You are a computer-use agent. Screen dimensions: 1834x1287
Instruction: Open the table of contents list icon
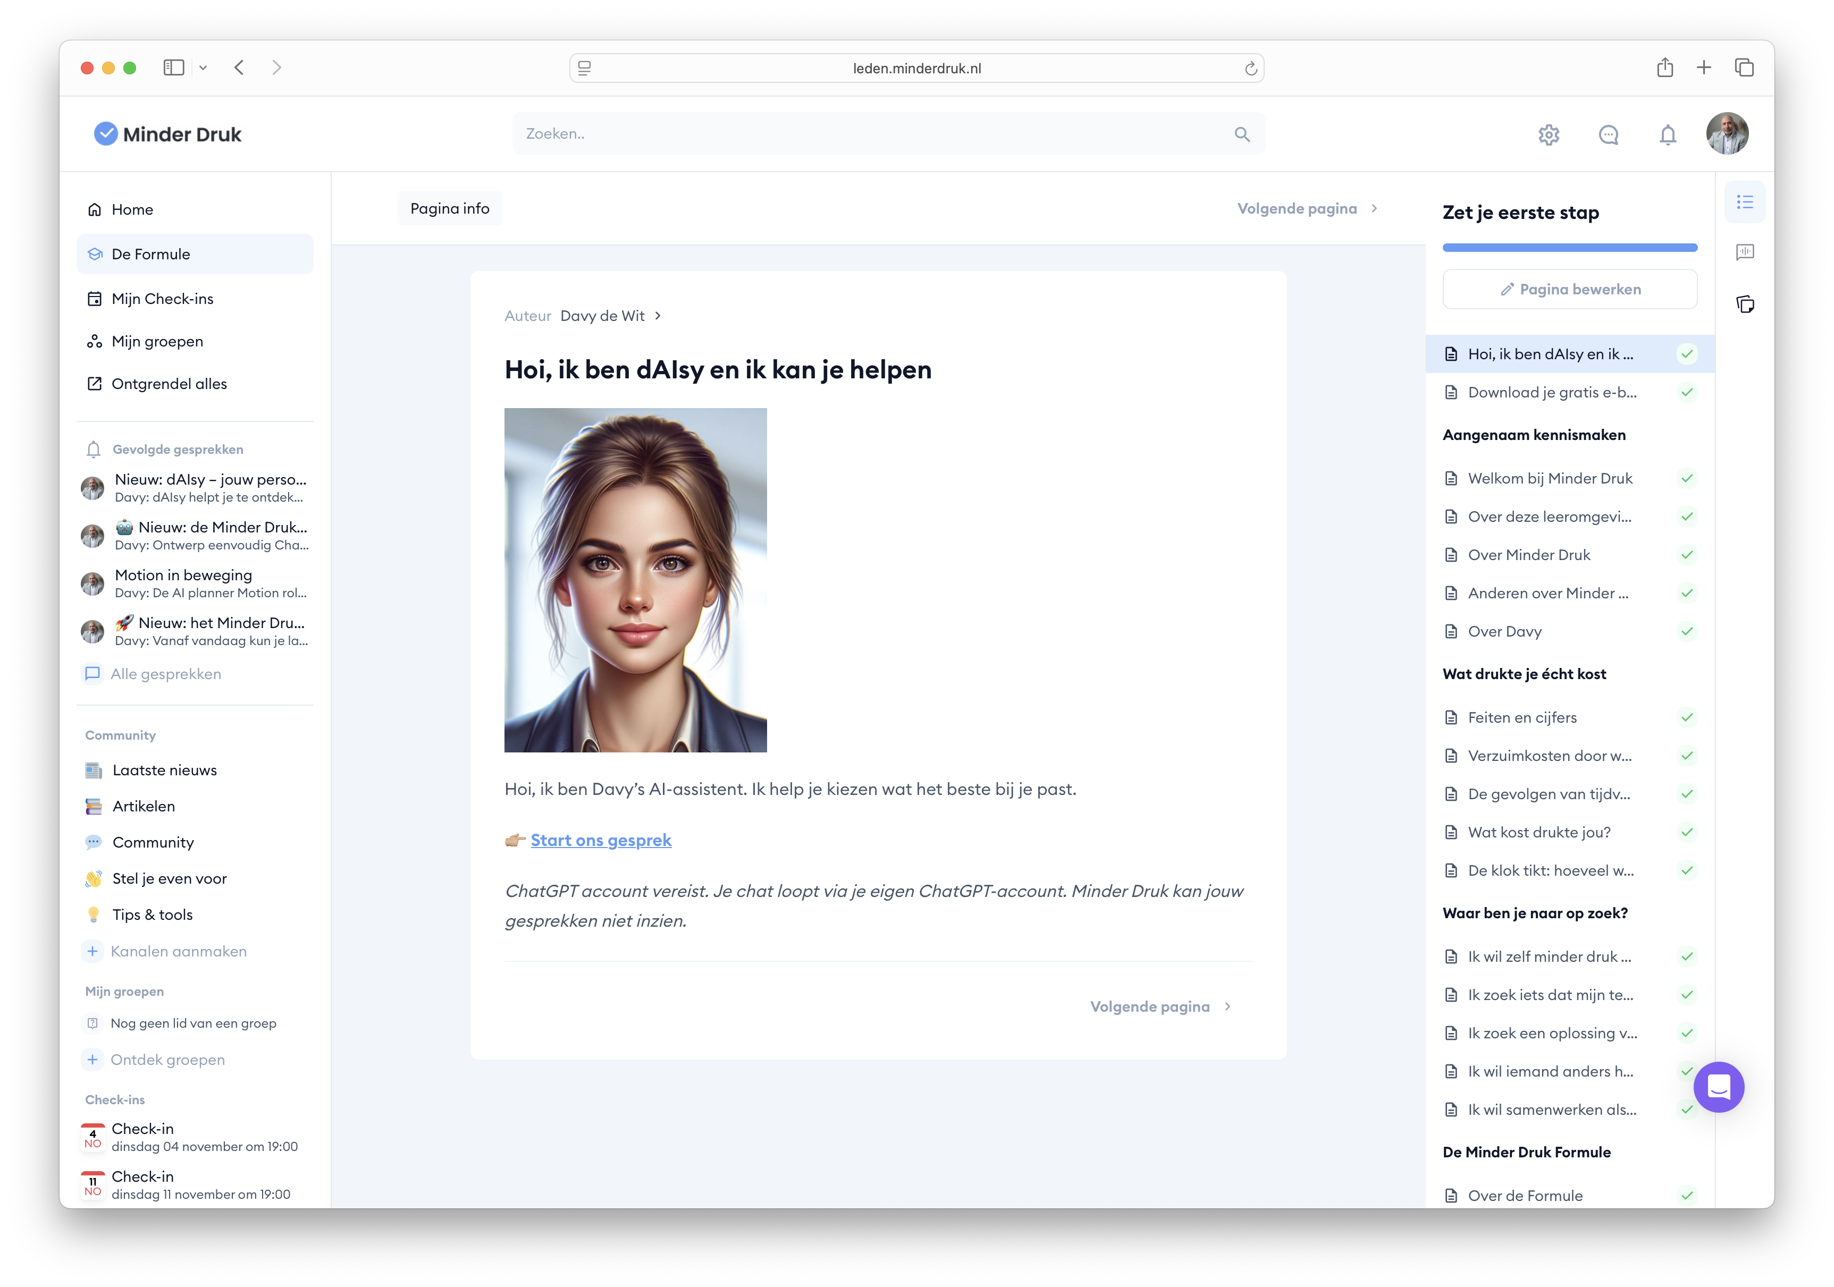(x=1745, y=202)
